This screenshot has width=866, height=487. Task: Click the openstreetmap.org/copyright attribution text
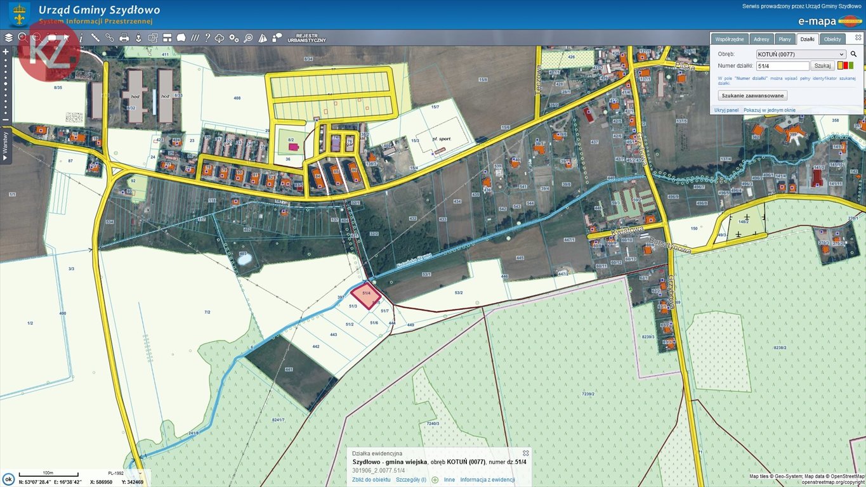click(832, 482)
